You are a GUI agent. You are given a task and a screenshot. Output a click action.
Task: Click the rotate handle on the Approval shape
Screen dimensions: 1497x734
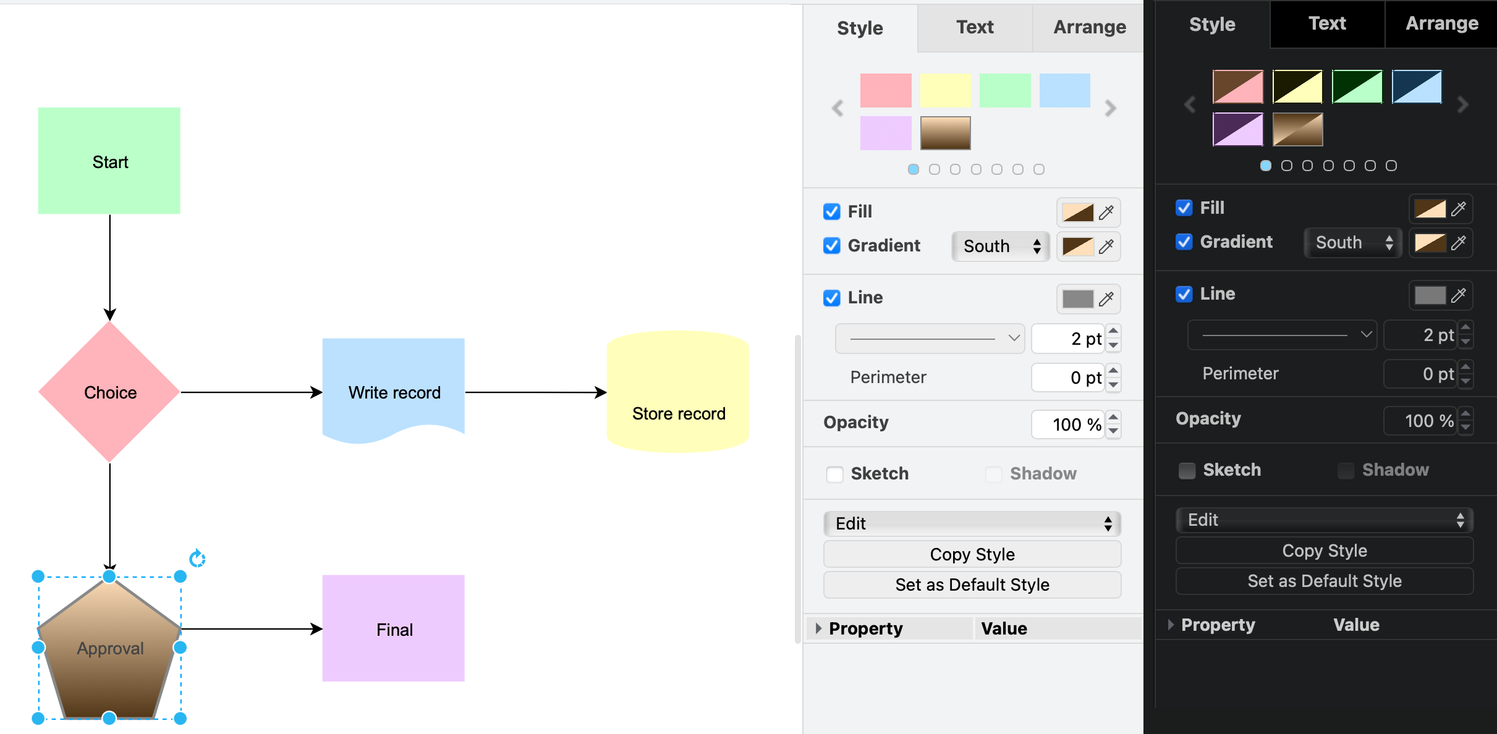point(197,559)
